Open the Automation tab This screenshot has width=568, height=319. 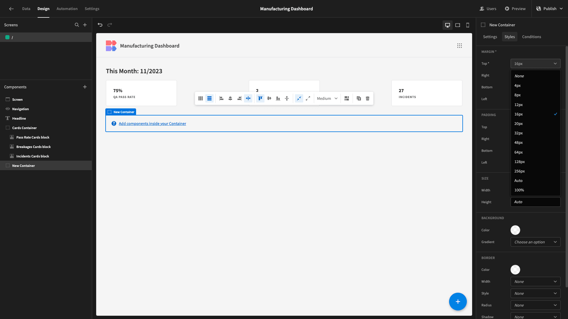pos(67,9)
